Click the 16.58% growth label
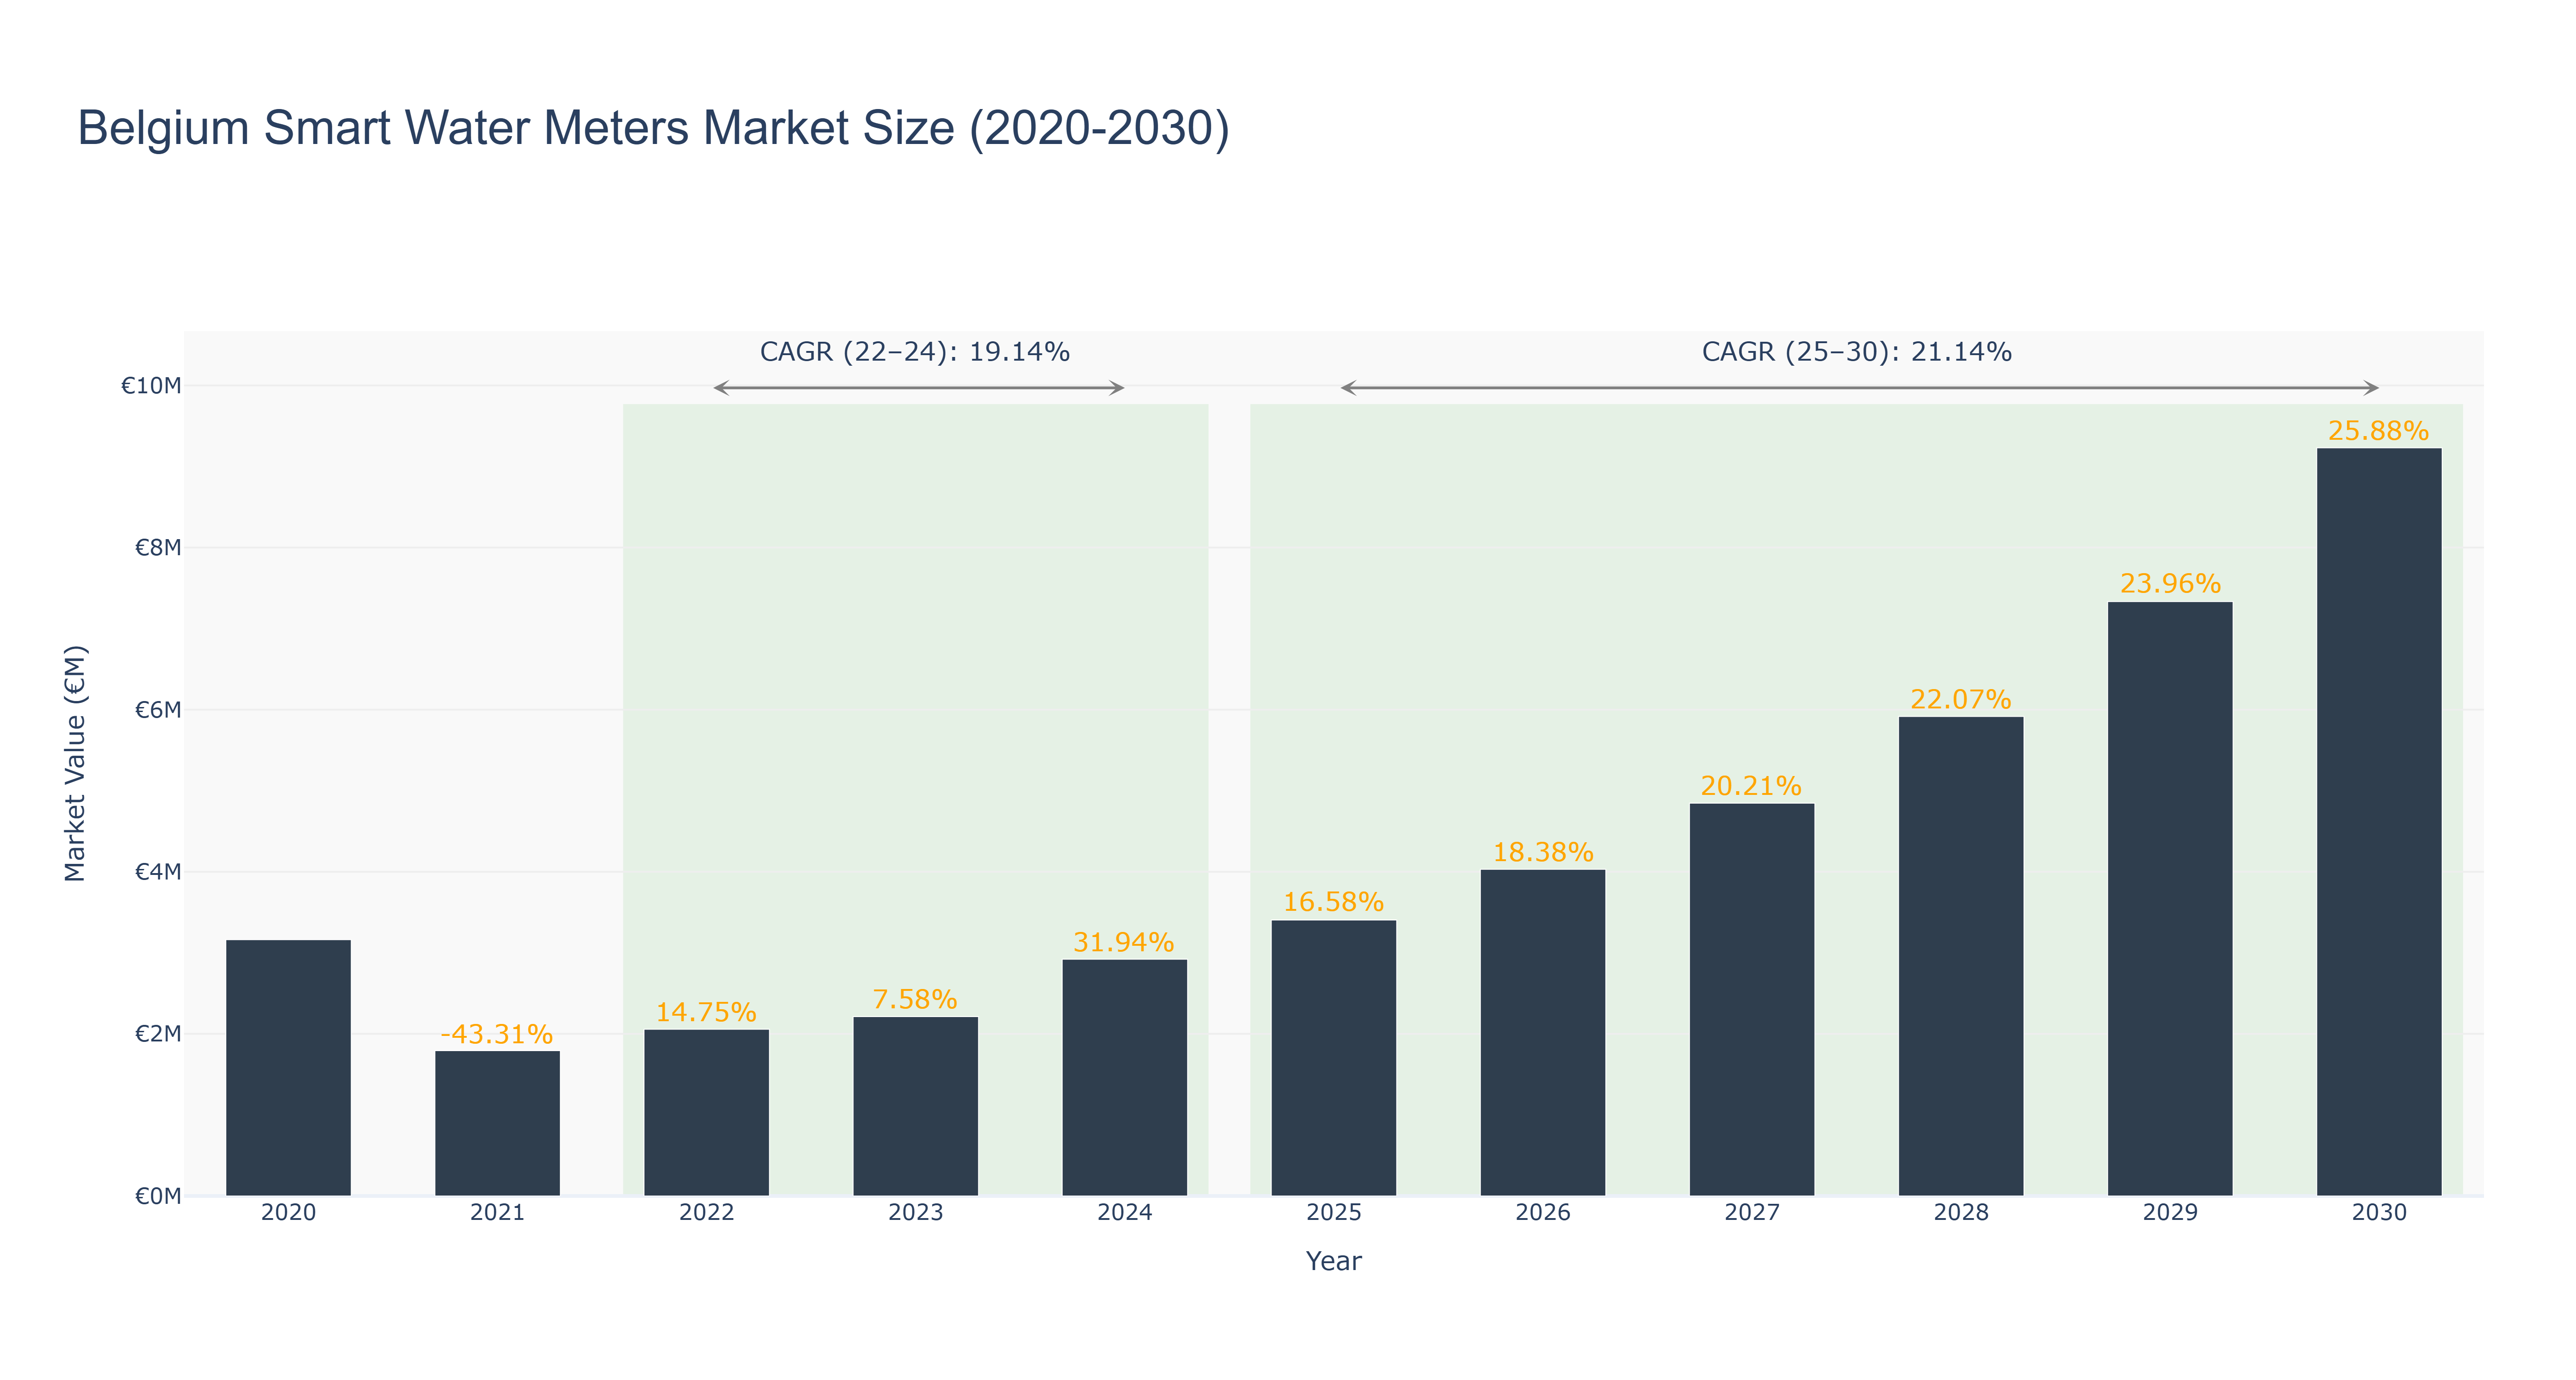The image size is (2576, 1380). (x=1333, y=902)
